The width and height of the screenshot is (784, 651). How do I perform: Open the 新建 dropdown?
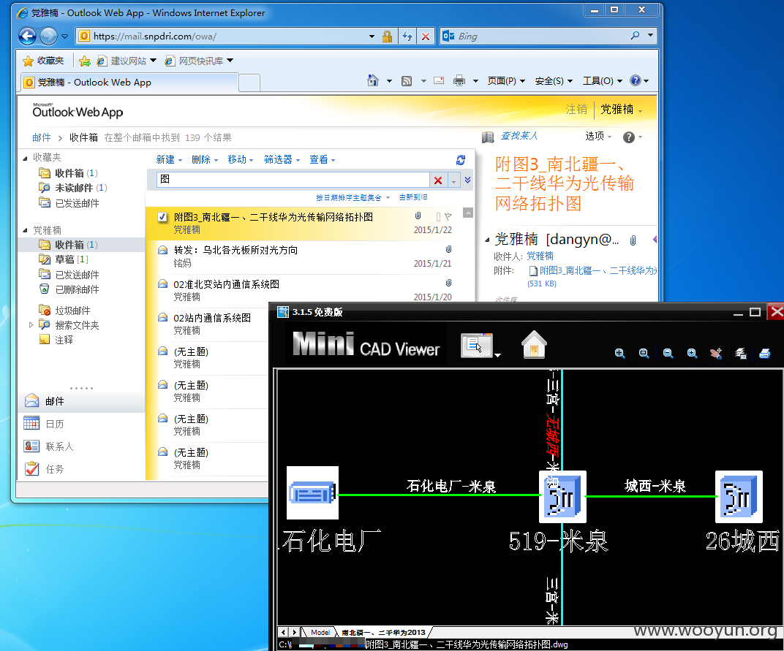pyautogui.click(x=169, y=159)
